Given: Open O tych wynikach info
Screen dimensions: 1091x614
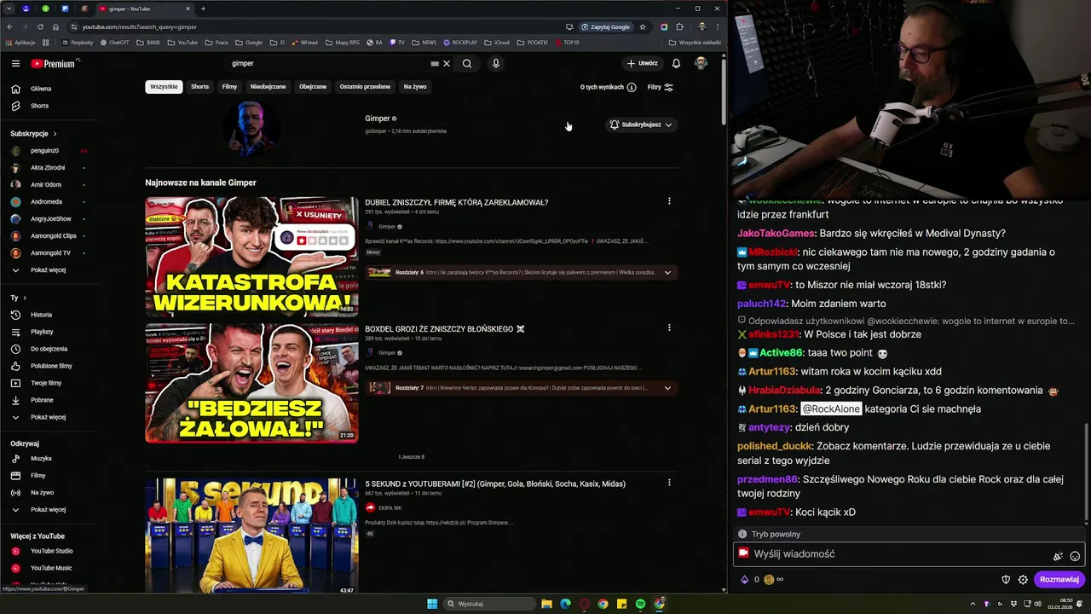Looking at the screenshot, I should [x=608, y=87].
